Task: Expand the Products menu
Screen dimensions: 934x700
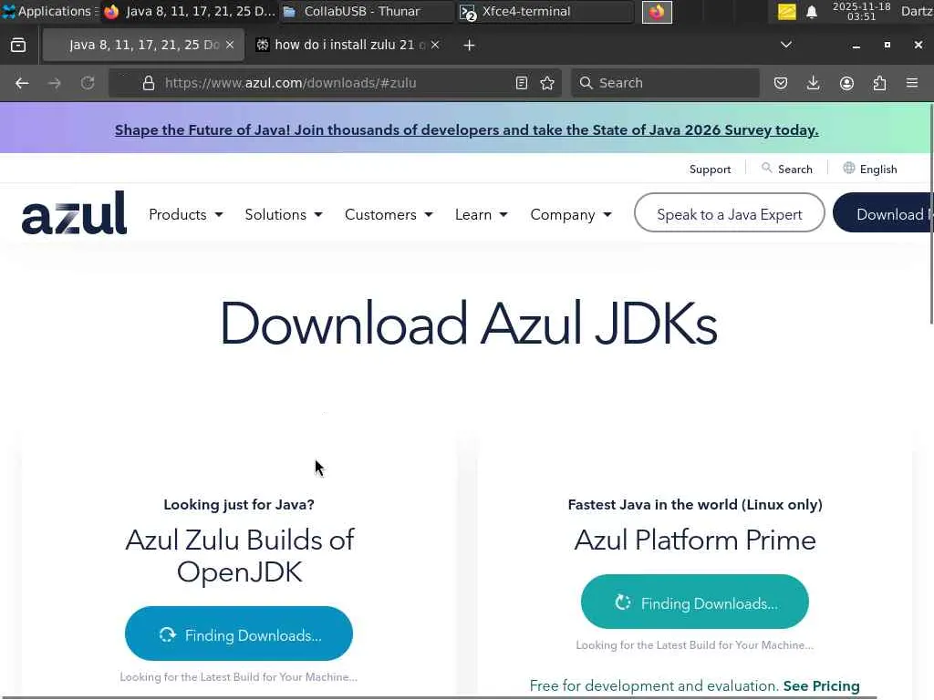Action: click(186, 214)
